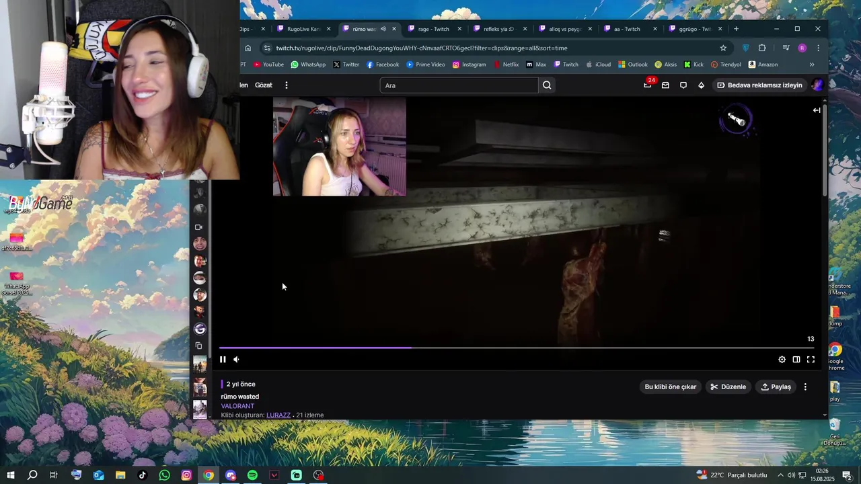Open a new Chrome tab
This screenshot has width=861, height=484.
tap(736, 29)
